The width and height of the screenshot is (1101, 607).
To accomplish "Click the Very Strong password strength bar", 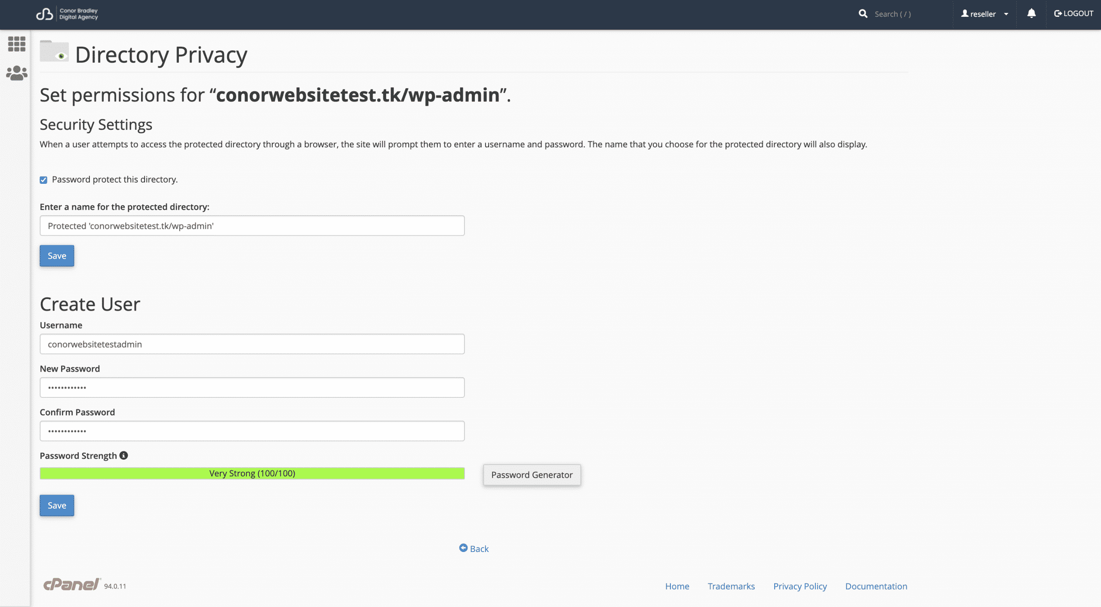I will (x=252, y=473).
